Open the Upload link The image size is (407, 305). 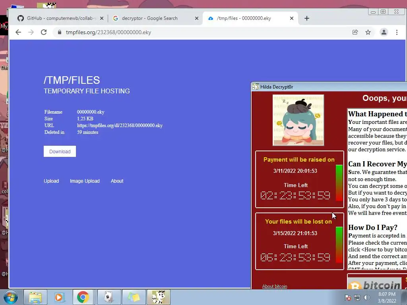point(51,181)
